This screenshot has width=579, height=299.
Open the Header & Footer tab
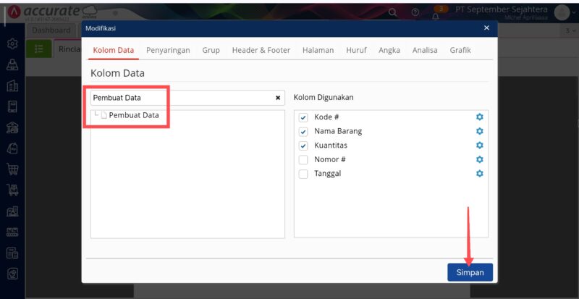[x=261, y=51]
